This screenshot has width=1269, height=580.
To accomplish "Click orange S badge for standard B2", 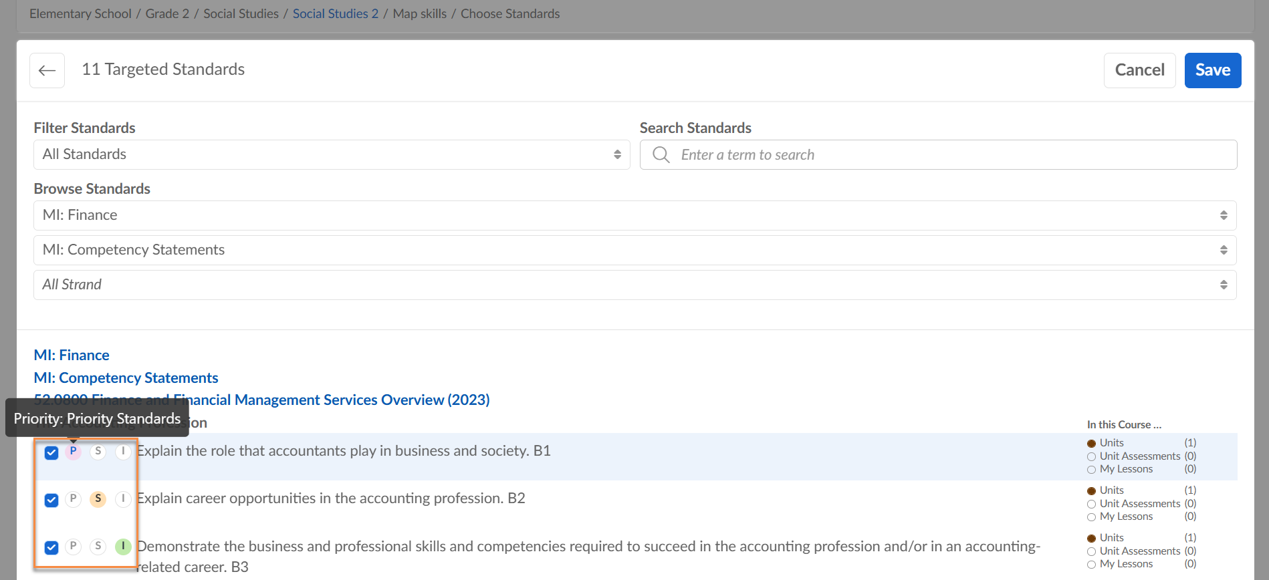I will point(98,499).
